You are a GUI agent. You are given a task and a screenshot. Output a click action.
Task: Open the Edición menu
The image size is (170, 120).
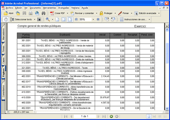point(19,8)
